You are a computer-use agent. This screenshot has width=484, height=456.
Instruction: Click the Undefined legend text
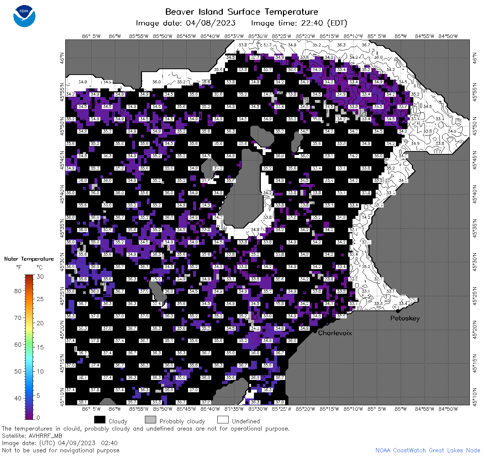pyautogui.click(x=246, y=421)
